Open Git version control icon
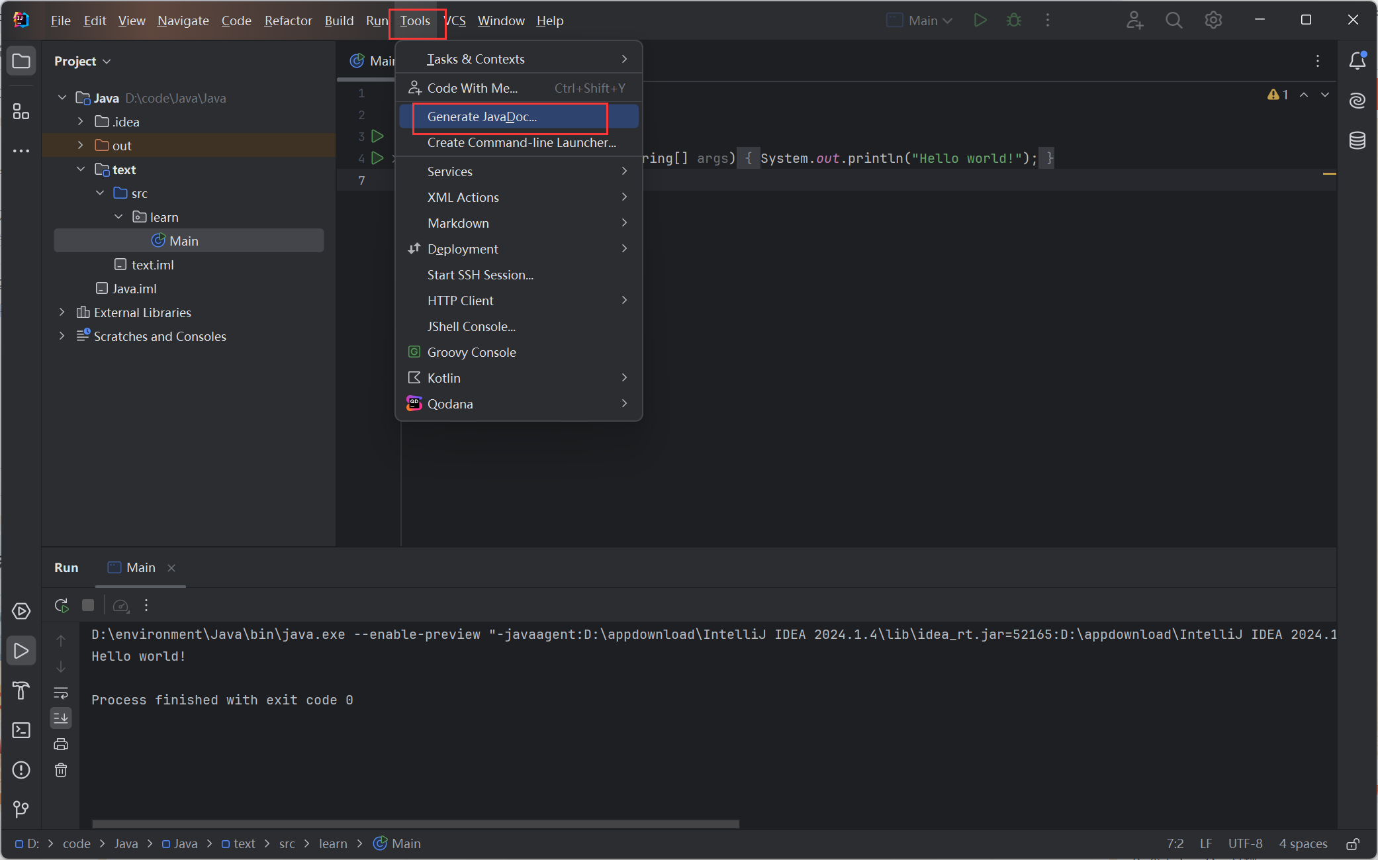Viewport: 1378px width, 860px height. click(21, 809)
